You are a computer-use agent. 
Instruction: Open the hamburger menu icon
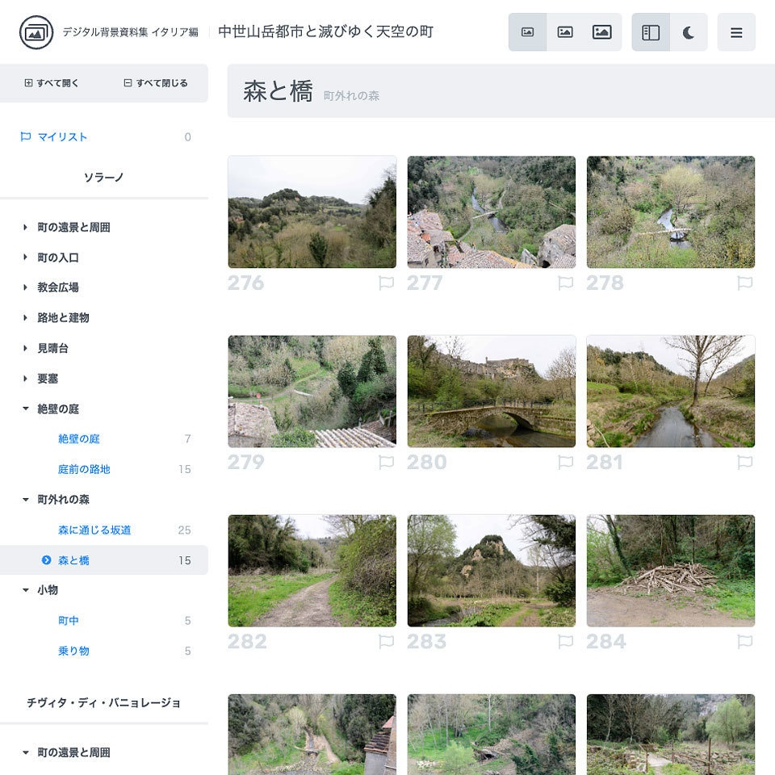point(736,33)
